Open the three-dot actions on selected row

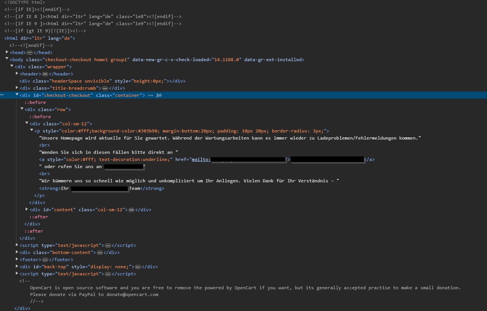point(2,95)
